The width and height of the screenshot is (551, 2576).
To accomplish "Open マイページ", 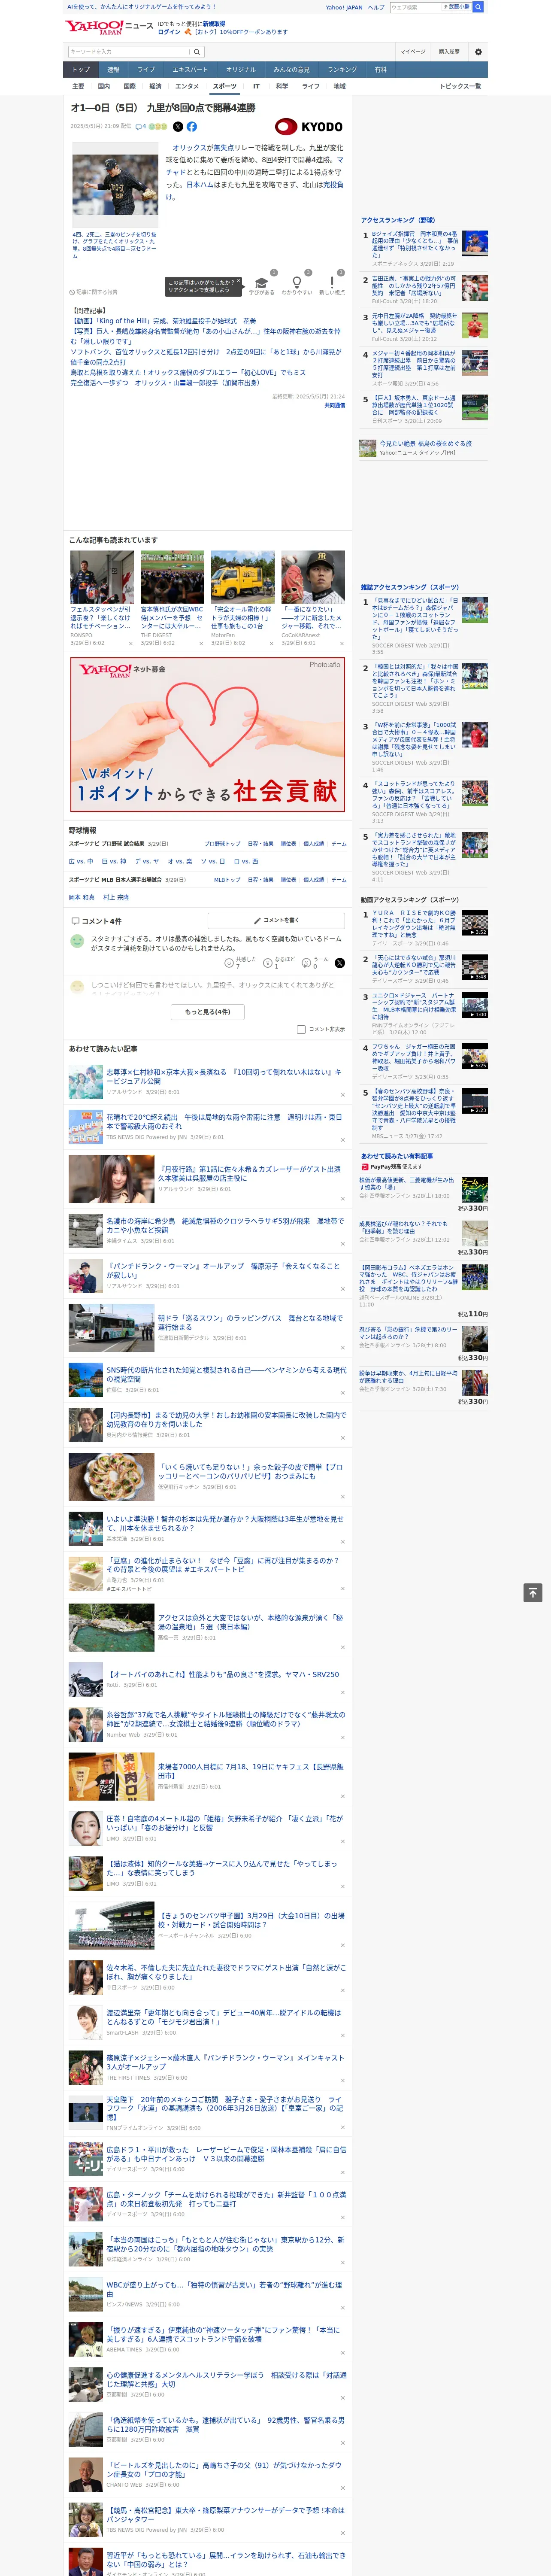I will pos(413,52).
